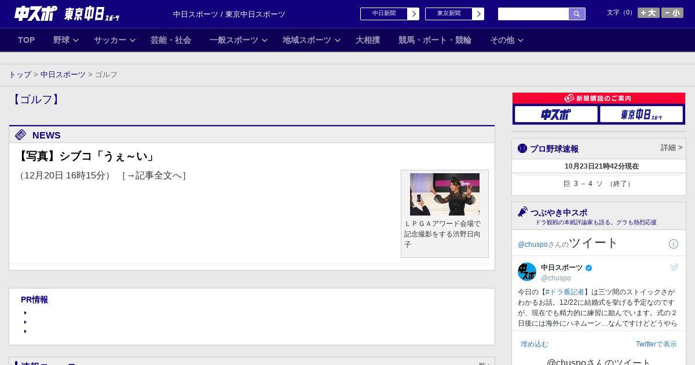
Task: Click 【写真】シブコ「うぇ～い」 headline
Action: pos(86,156)
